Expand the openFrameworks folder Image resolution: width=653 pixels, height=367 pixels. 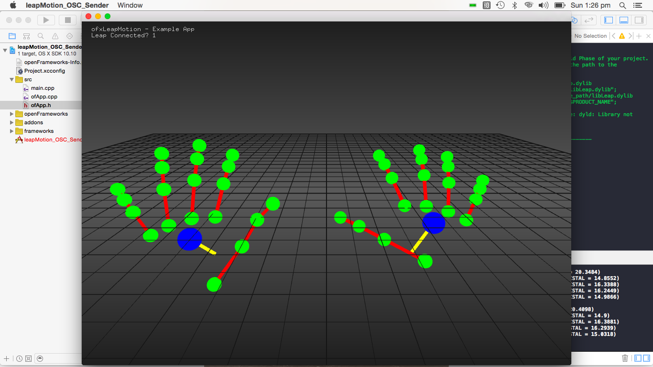coord(12,114)
